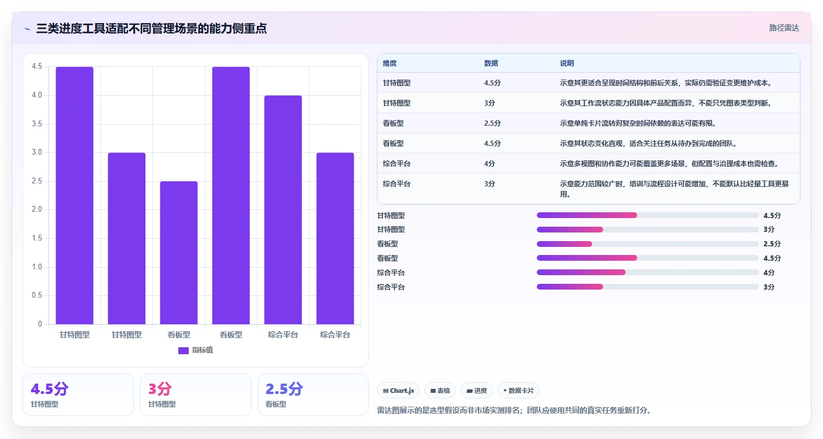Screen dimensions: 823x439
Task: Click the 2.5分 看板型 data card
Action: coord(313,395)
